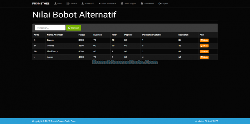Click the Pelayanan Garansi column header
This screenshot has width=250, height=124.
152,35
